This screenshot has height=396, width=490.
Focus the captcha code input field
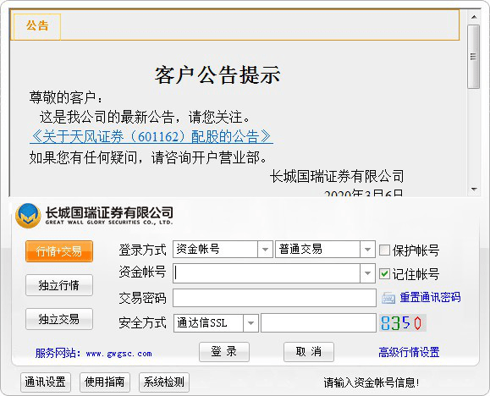[318, 323]
